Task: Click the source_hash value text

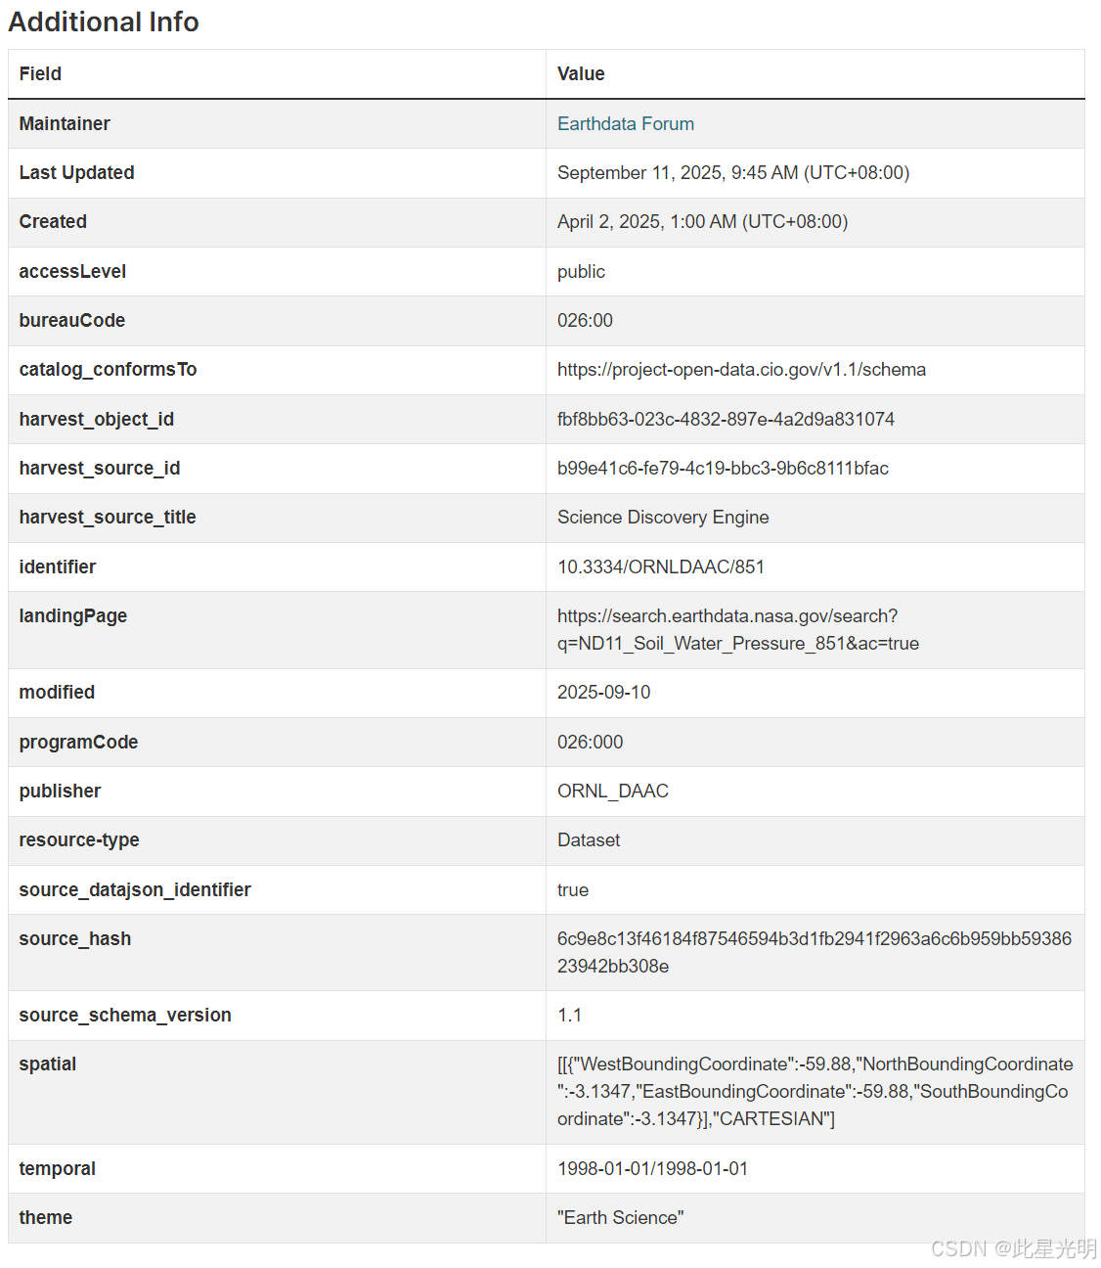Action: pyautogui.click(x=815, y=953)
